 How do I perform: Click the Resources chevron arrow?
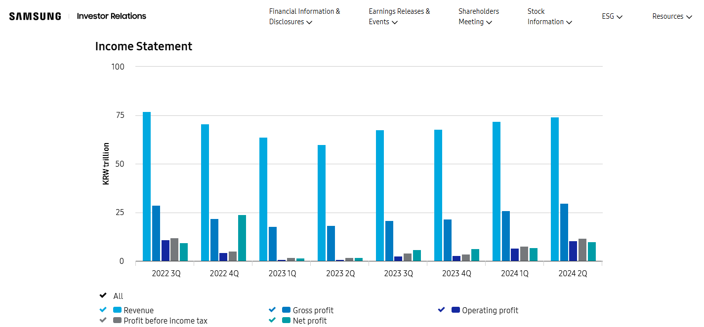689,17
